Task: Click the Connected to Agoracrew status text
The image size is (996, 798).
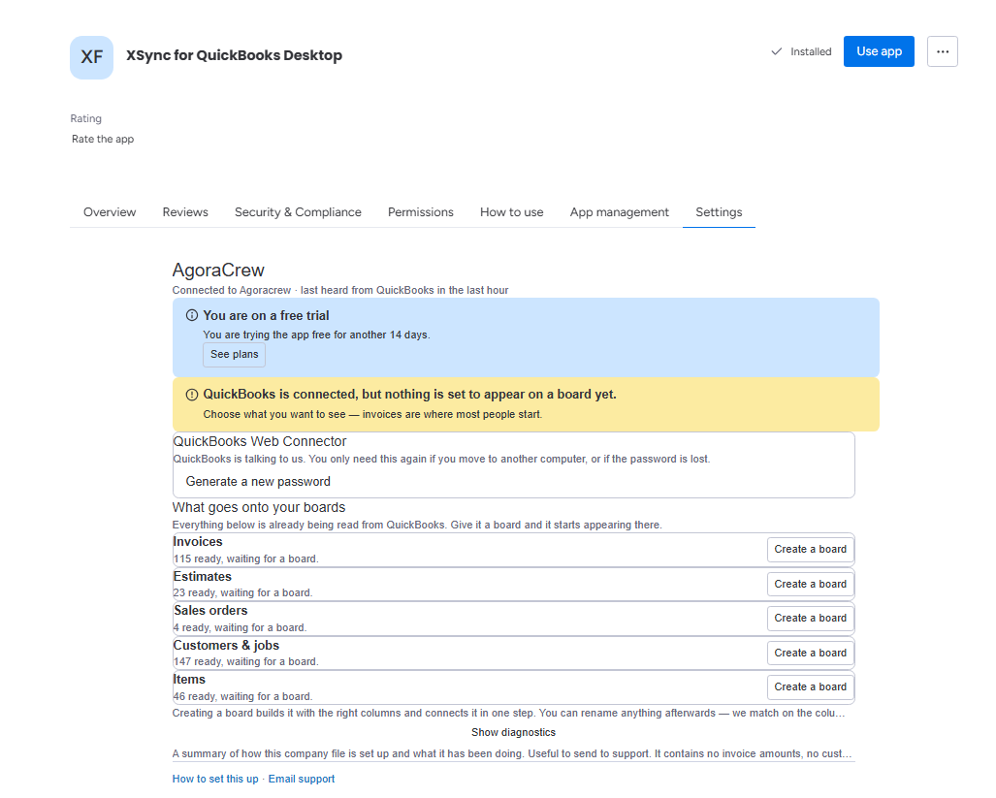Action: point(339,290)
